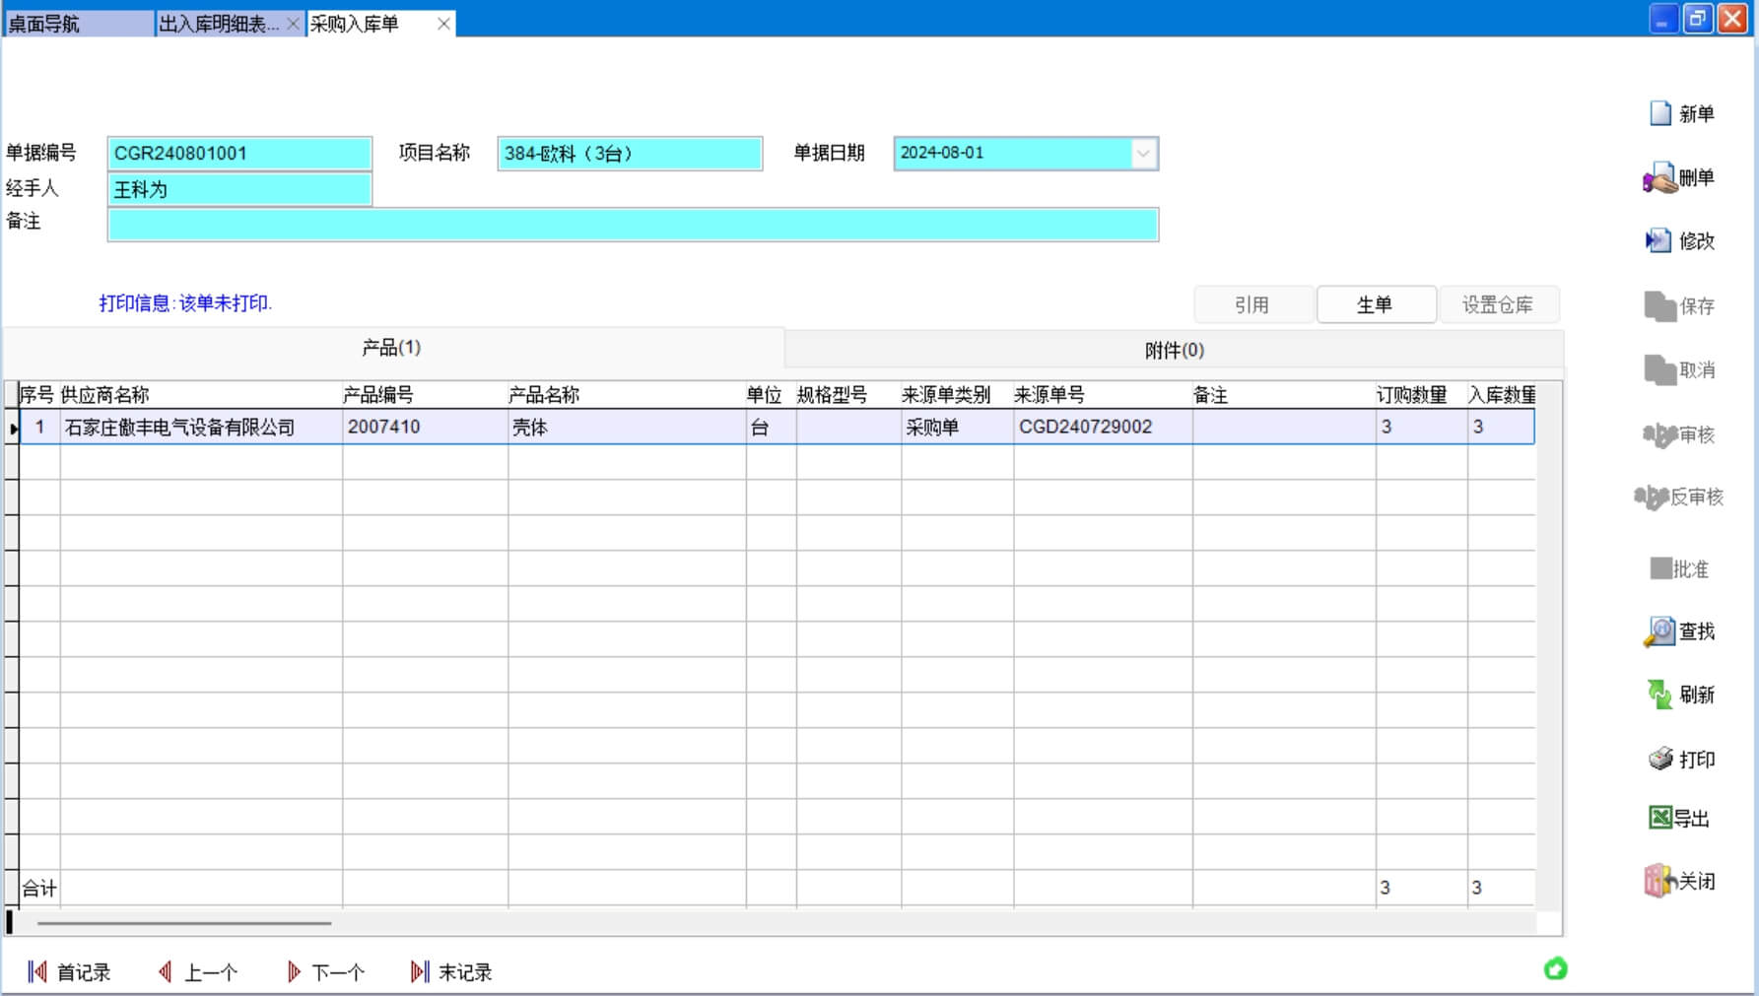Expand the 单据日期 date dropdown
Viewport: 1759px width, 996px height.
click(x=1142, y=154)
